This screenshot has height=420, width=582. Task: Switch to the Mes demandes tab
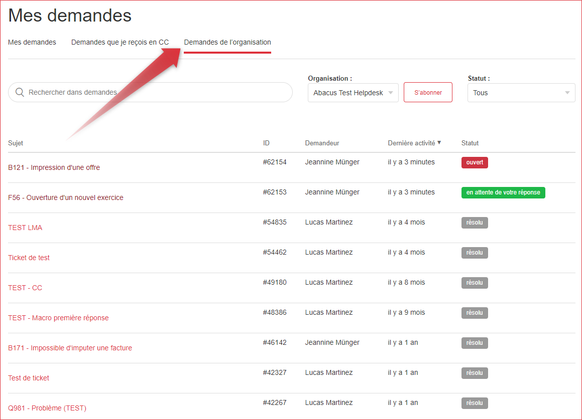tap(32, 42)
